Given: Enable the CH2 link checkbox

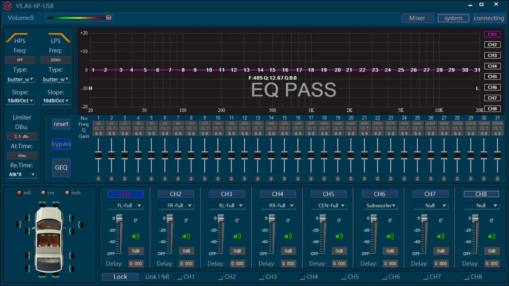Looking at the screenshot, I should [x=220, y=277].
